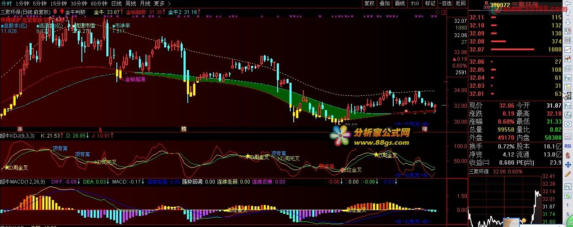
Task: Click the small red marker beside stock title
Action: [55, 12]
